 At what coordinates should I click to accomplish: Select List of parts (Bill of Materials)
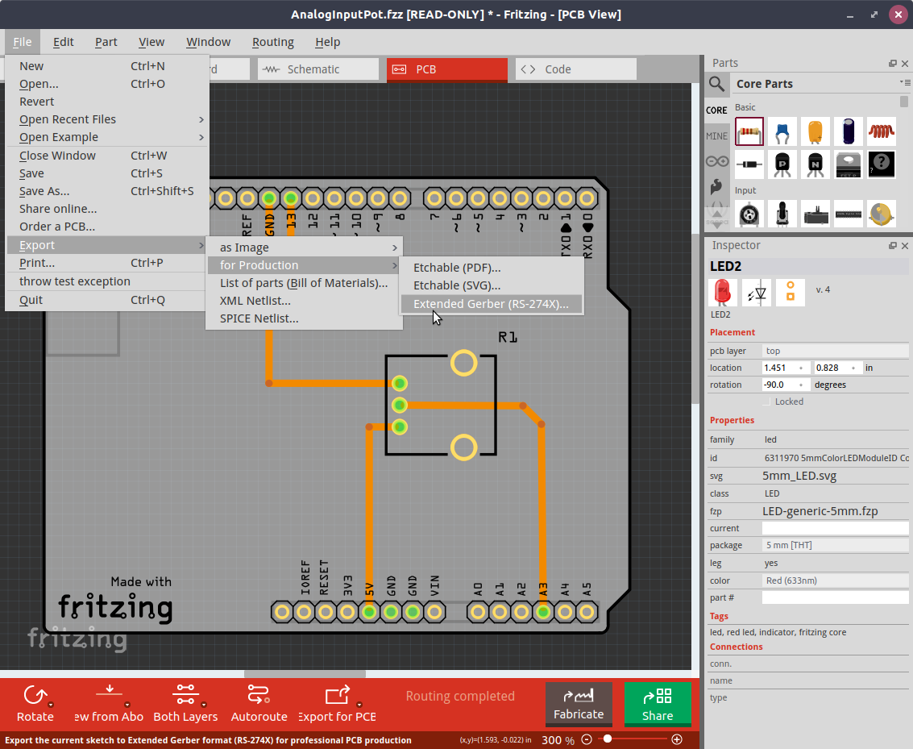(x=304, y=283)
